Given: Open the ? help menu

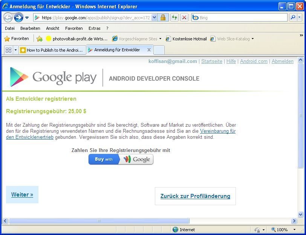Looking at the screenshot, I should (107, 28).
